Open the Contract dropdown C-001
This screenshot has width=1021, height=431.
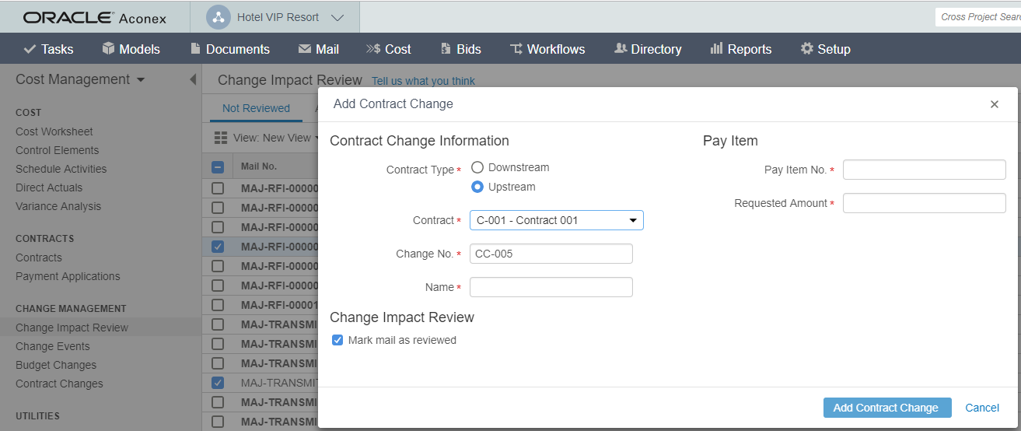point(556,221)
